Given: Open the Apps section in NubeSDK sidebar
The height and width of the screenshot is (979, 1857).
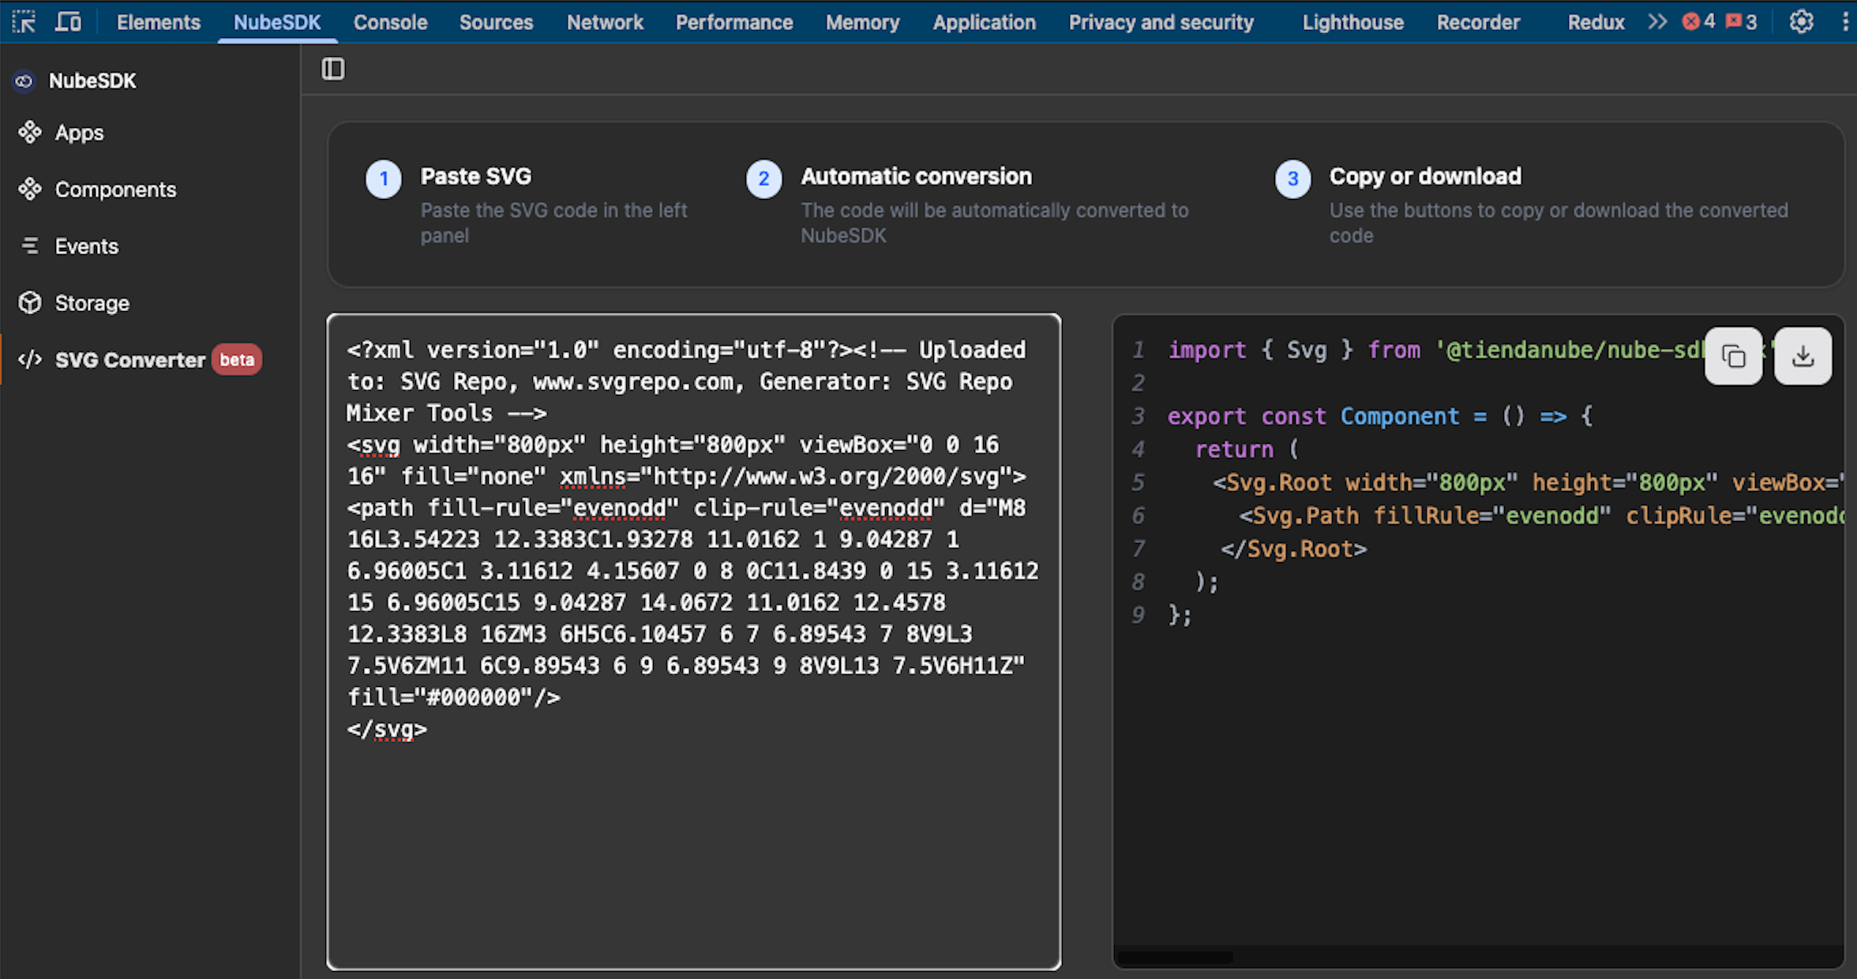Looking at the screenshot, I should pos(78,132).
